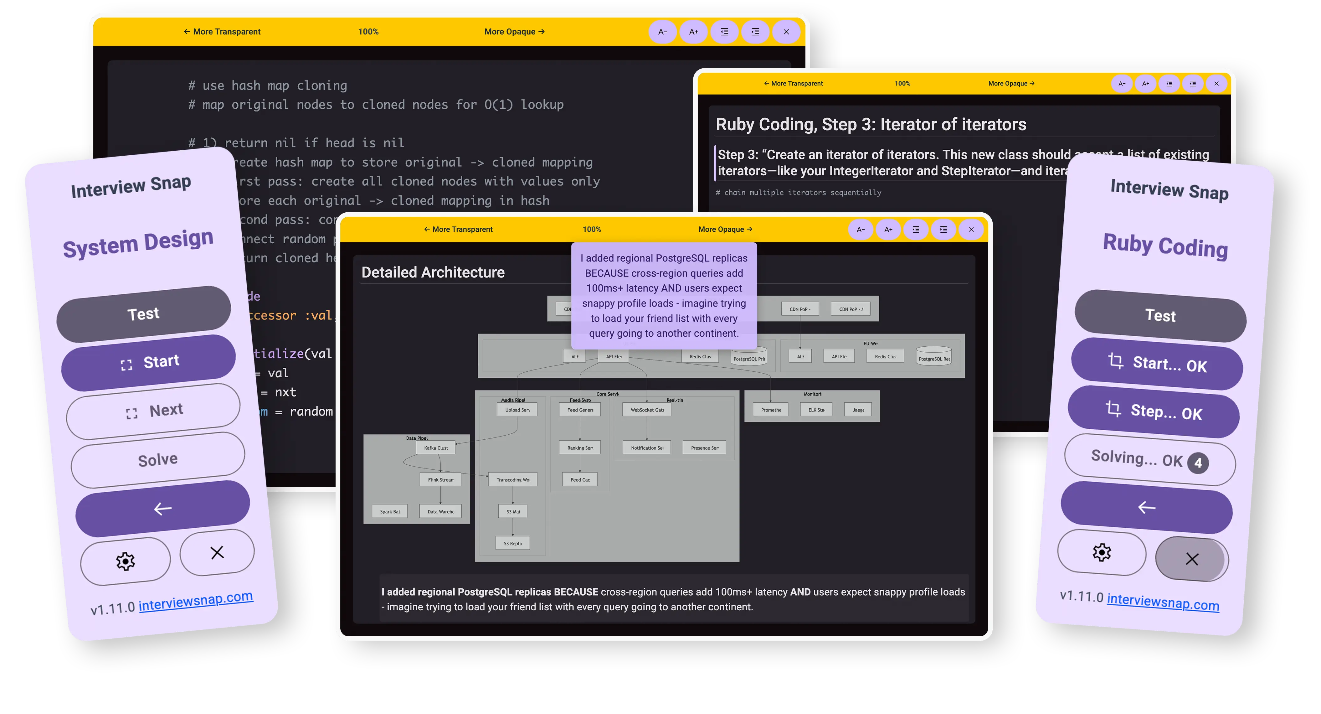The width and height of the screenshot is (1321, 714).
Task: Click Solving... OK showing badge 4
Action: click(1149, 459)
